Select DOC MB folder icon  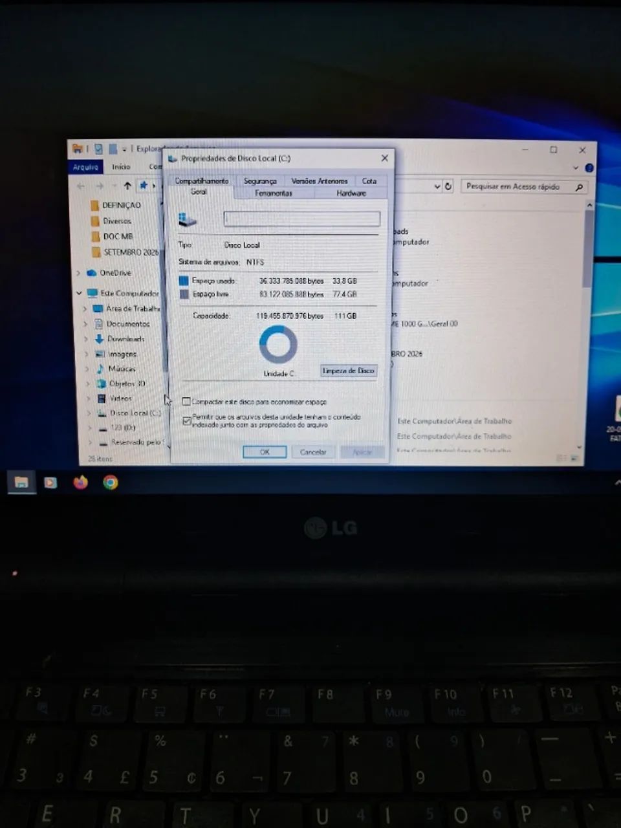pos(96,236)
